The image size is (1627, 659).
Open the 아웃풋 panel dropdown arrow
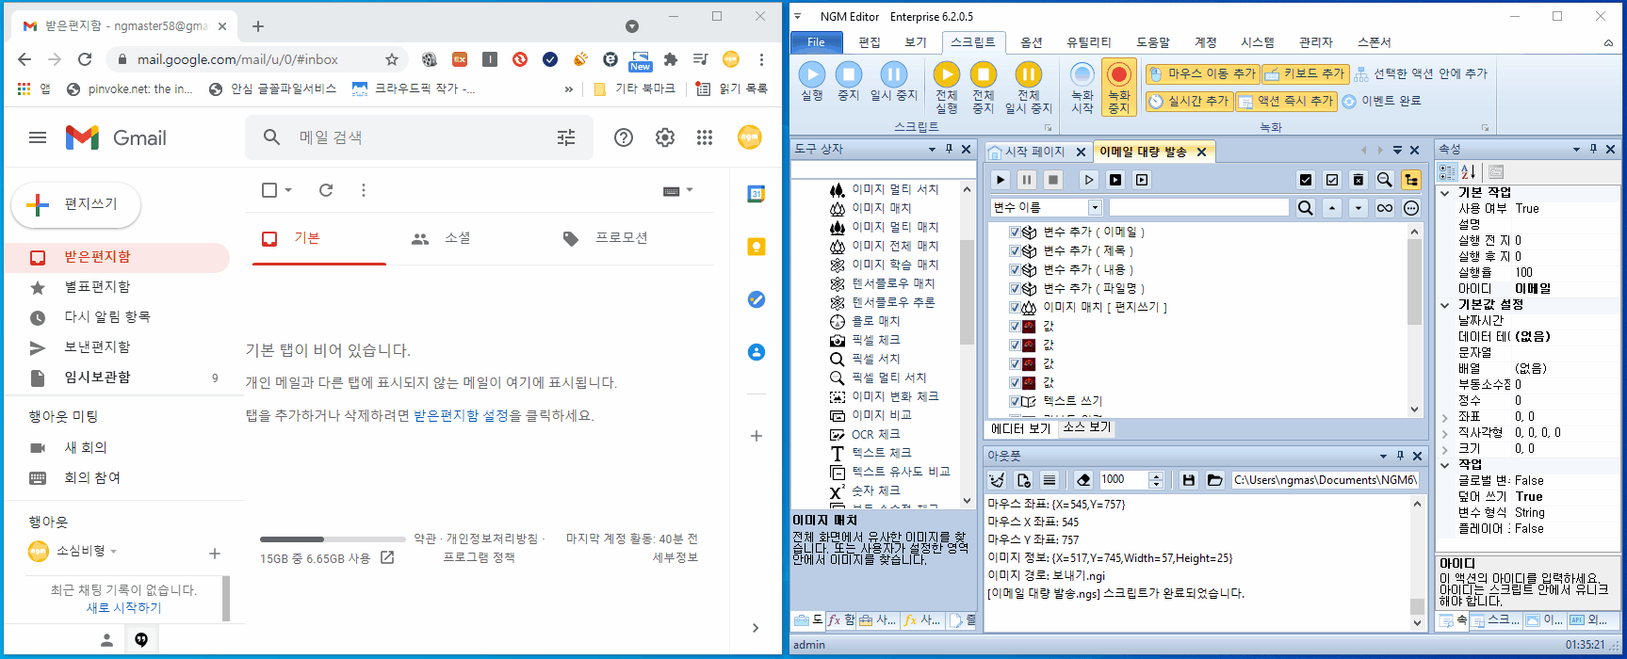[1383, 456]
